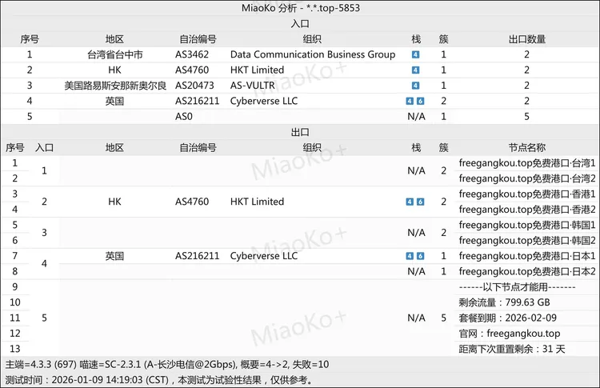Select node freegangkou.top免费港口·日本2
600x388 pixels.
point(526,271)
